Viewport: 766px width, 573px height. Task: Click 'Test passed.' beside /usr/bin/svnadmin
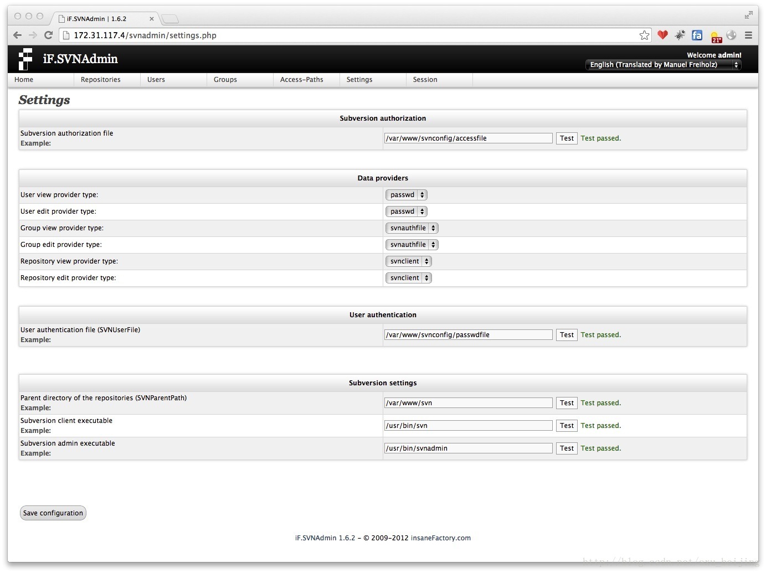point(601,448)
